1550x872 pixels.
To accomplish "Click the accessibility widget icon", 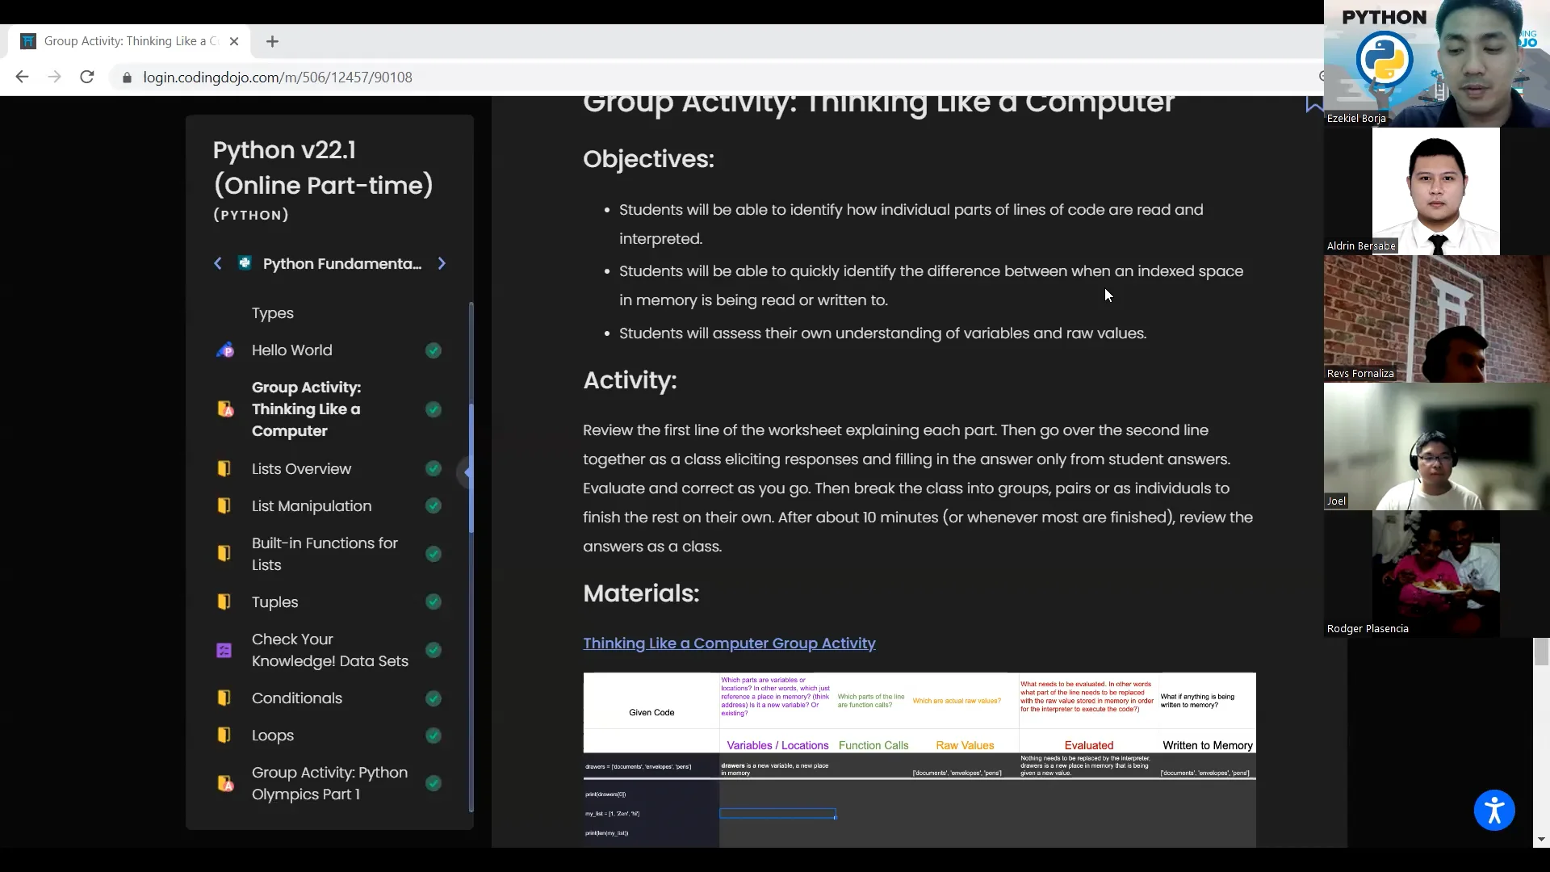I will [x=1493, y=811].
